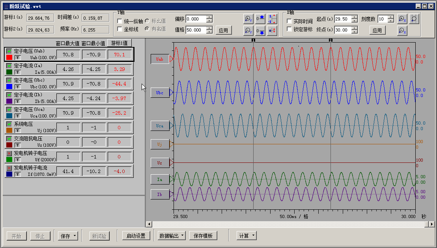Click the compress amplitude to zero icon

point(272,30)
